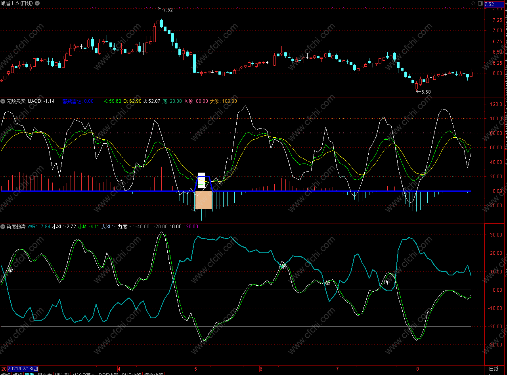Select the K: 59.62 value
The width and height of the screenshot is (507, 375).
click(x=112, y=101)
